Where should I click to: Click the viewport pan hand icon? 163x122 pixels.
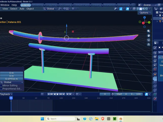tap(148, 36)
